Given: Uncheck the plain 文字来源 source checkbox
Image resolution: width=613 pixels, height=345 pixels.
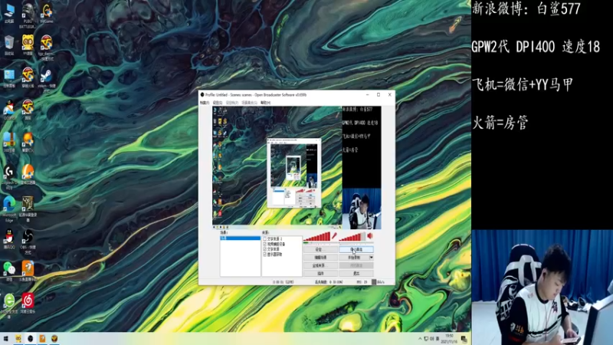Looking at the screenshot, I should (x=264, y=249).
